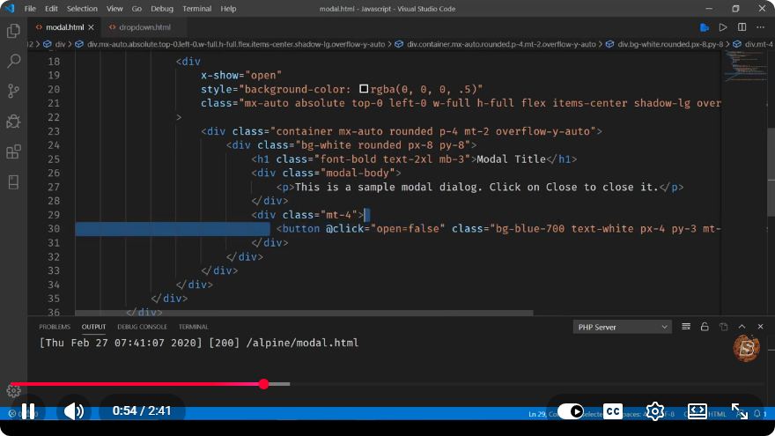Screen dimensions: 775x436
Task: Open the Search view in activity bar
Action: 13,62
